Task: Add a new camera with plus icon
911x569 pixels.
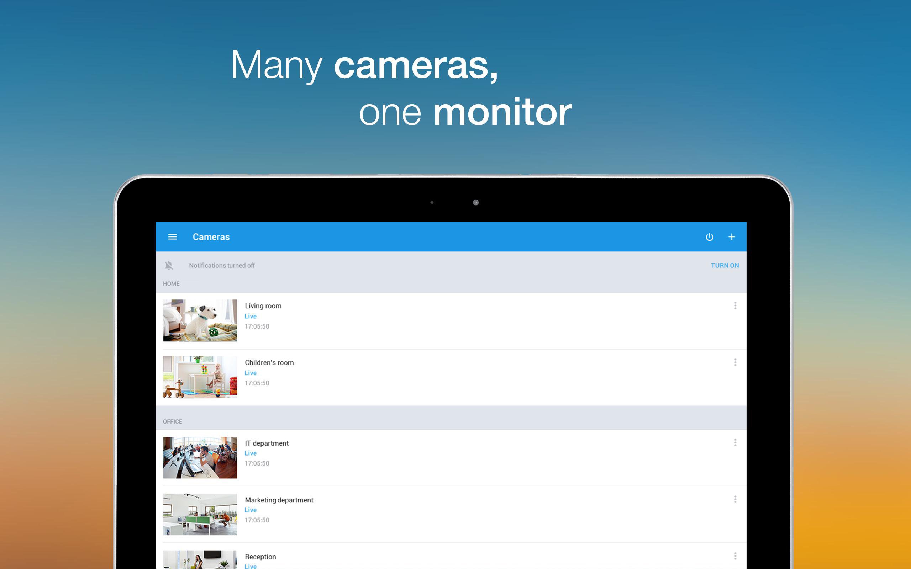Action: pyautogui.click(x=731, y=237)
